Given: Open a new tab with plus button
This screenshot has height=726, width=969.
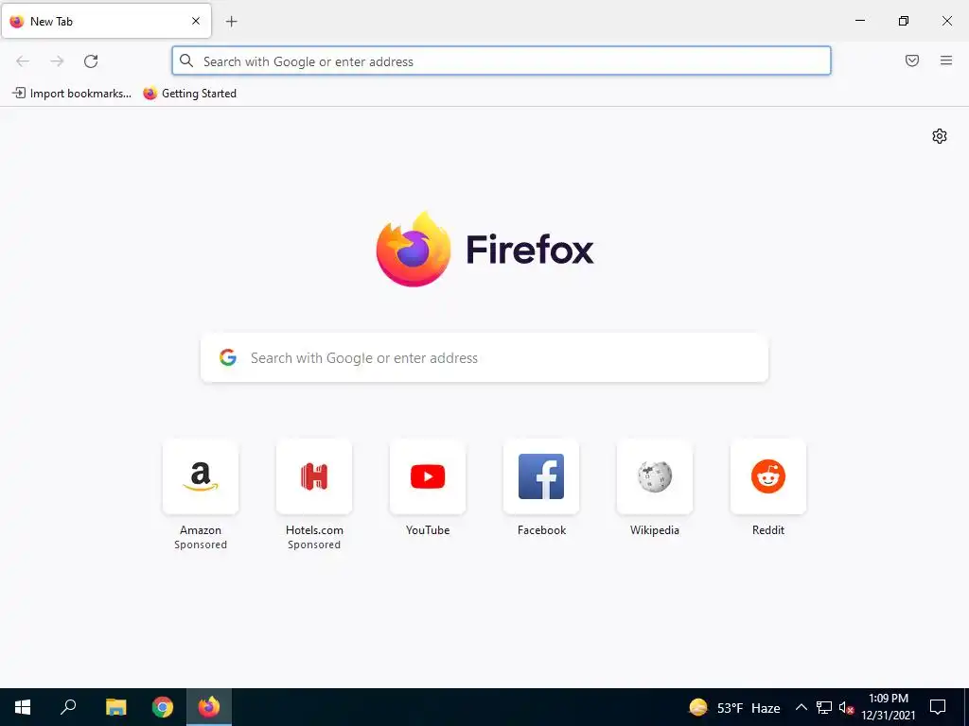Looking at the screenshot, I should (231, 22).
